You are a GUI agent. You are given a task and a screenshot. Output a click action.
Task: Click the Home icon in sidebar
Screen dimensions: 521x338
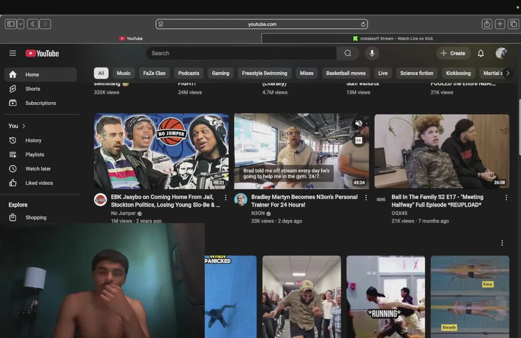click(13, 75)
